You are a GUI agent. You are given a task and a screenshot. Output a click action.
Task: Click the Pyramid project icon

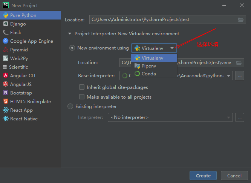point(6,50)
